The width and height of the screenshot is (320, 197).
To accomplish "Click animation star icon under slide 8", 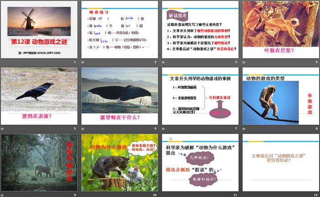I will pyautogui.click(x=244, y=128).
